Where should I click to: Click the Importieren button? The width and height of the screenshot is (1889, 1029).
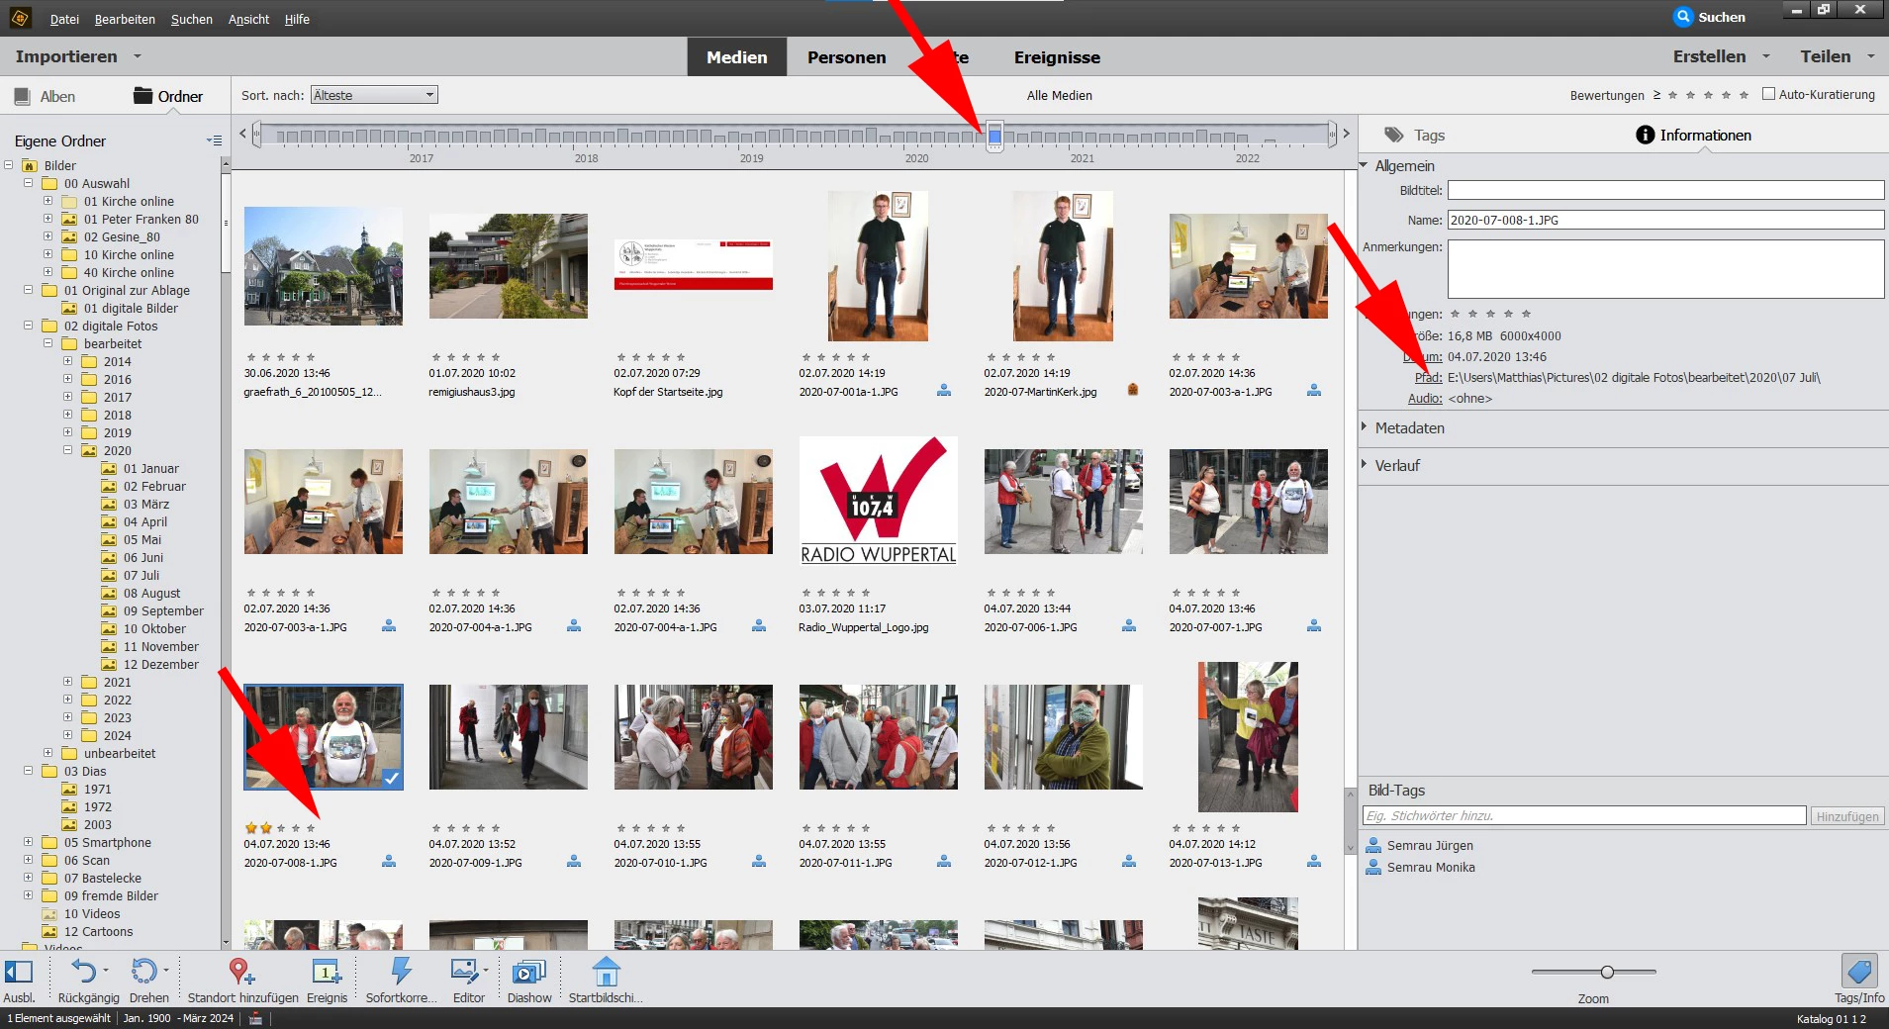point(66,56)
